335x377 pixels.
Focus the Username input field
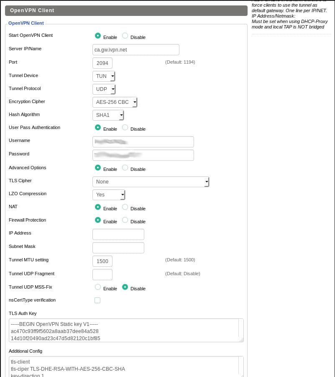click(143, 142)
